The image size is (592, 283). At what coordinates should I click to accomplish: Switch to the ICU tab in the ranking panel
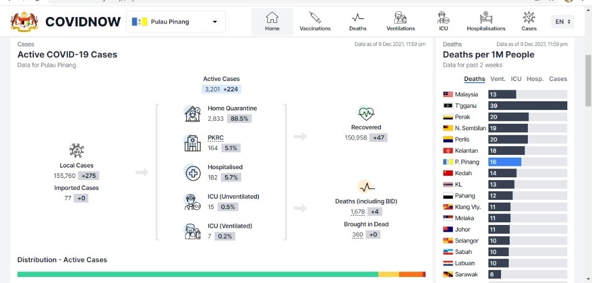(x=516, y=79)
